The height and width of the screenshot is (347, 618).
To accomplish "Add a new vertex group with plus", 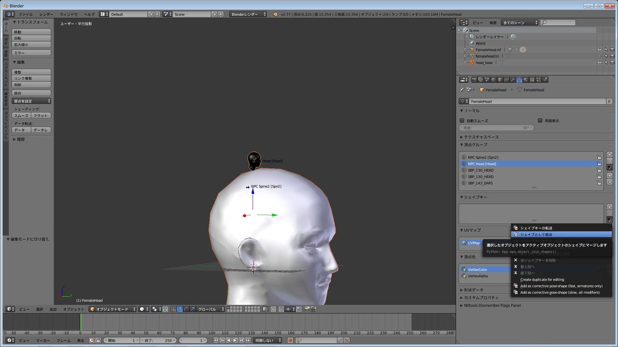I will tap(609, 154).
